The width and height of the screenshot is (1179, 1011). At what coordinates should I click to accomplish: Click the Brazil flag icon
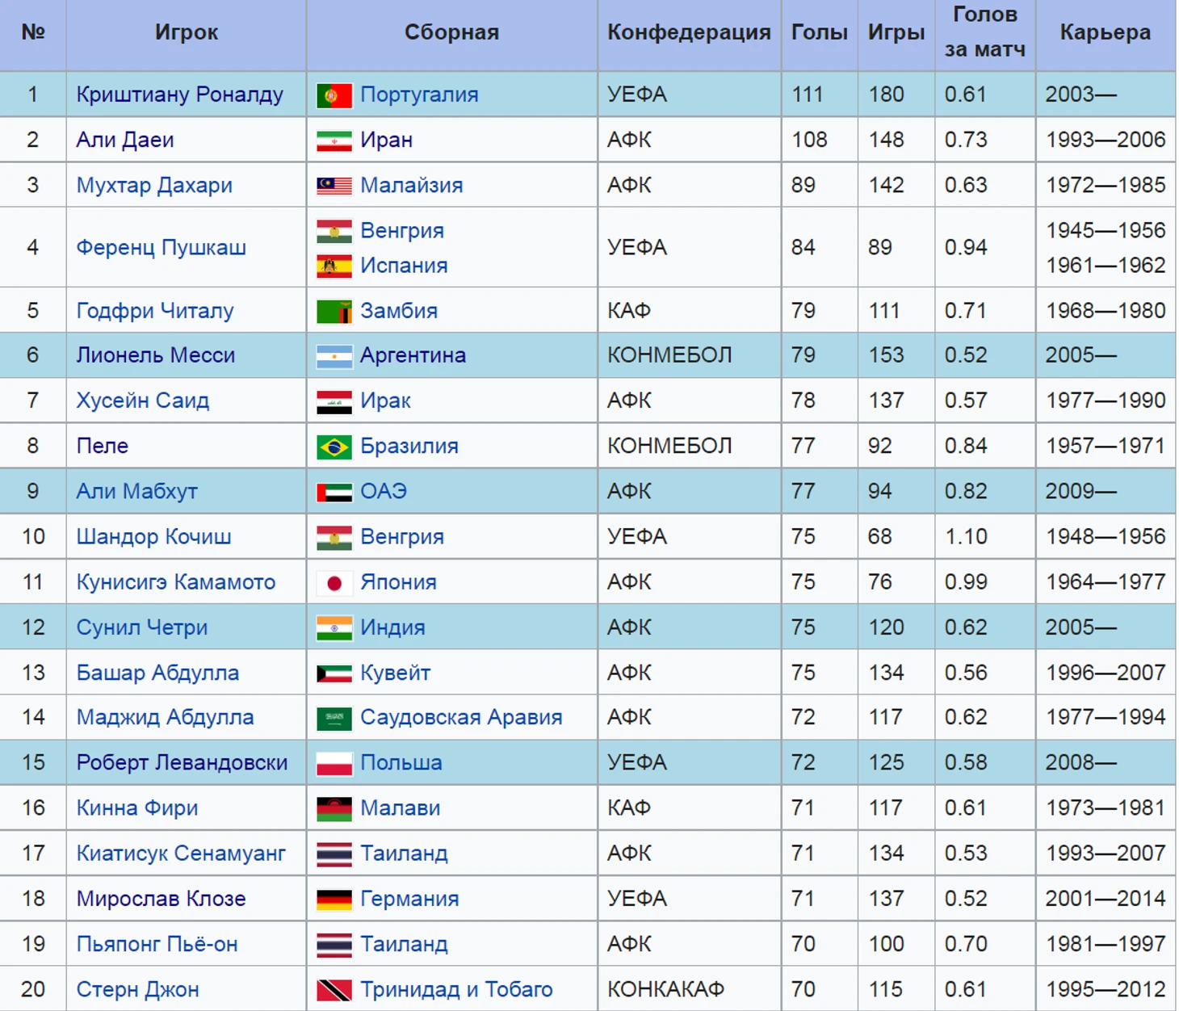[x=334, y=447]
